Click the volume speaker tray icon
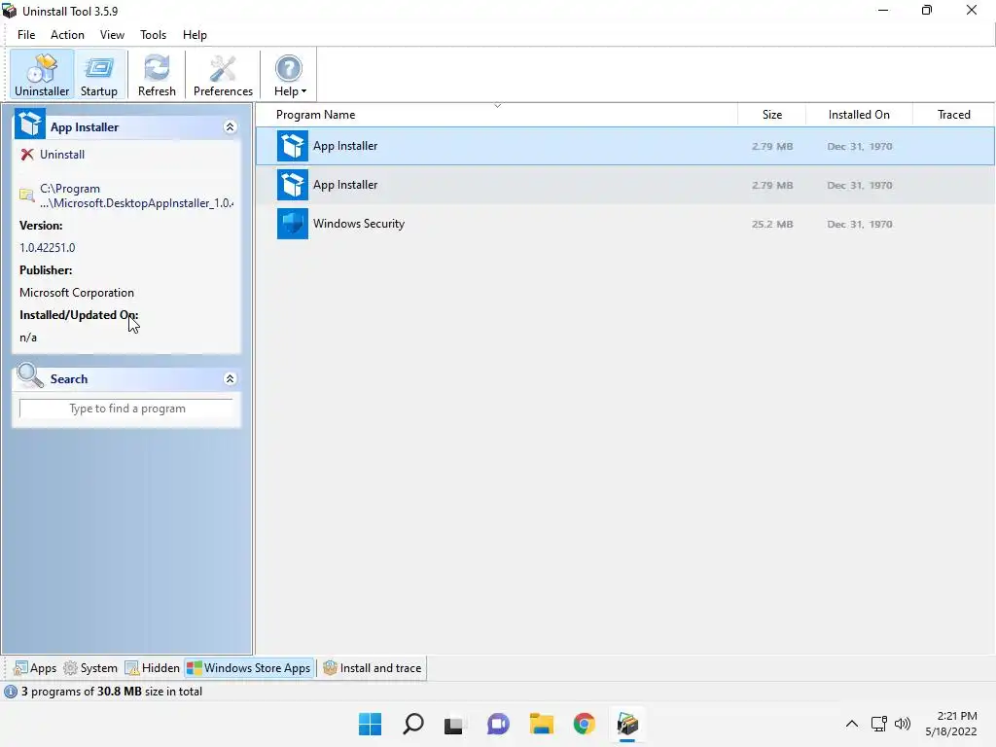Viewport: 996px width, 747px height. point(903,724)
